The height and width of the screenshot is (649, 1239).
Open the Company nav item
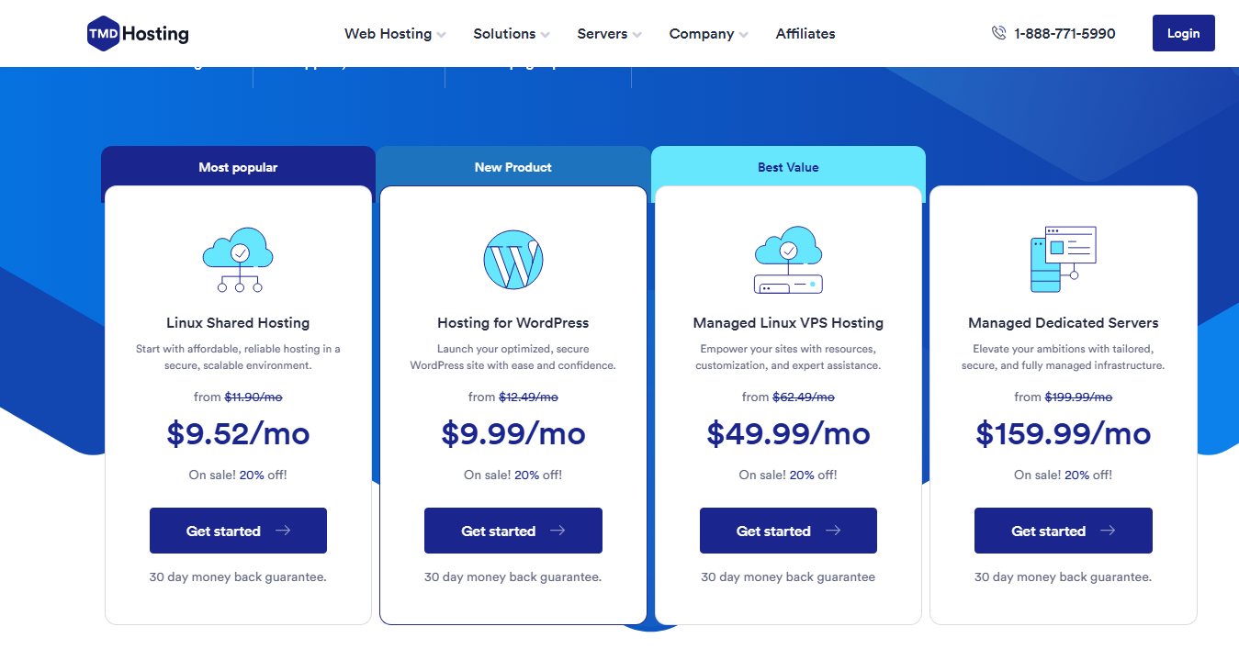[x=702, y=33]
